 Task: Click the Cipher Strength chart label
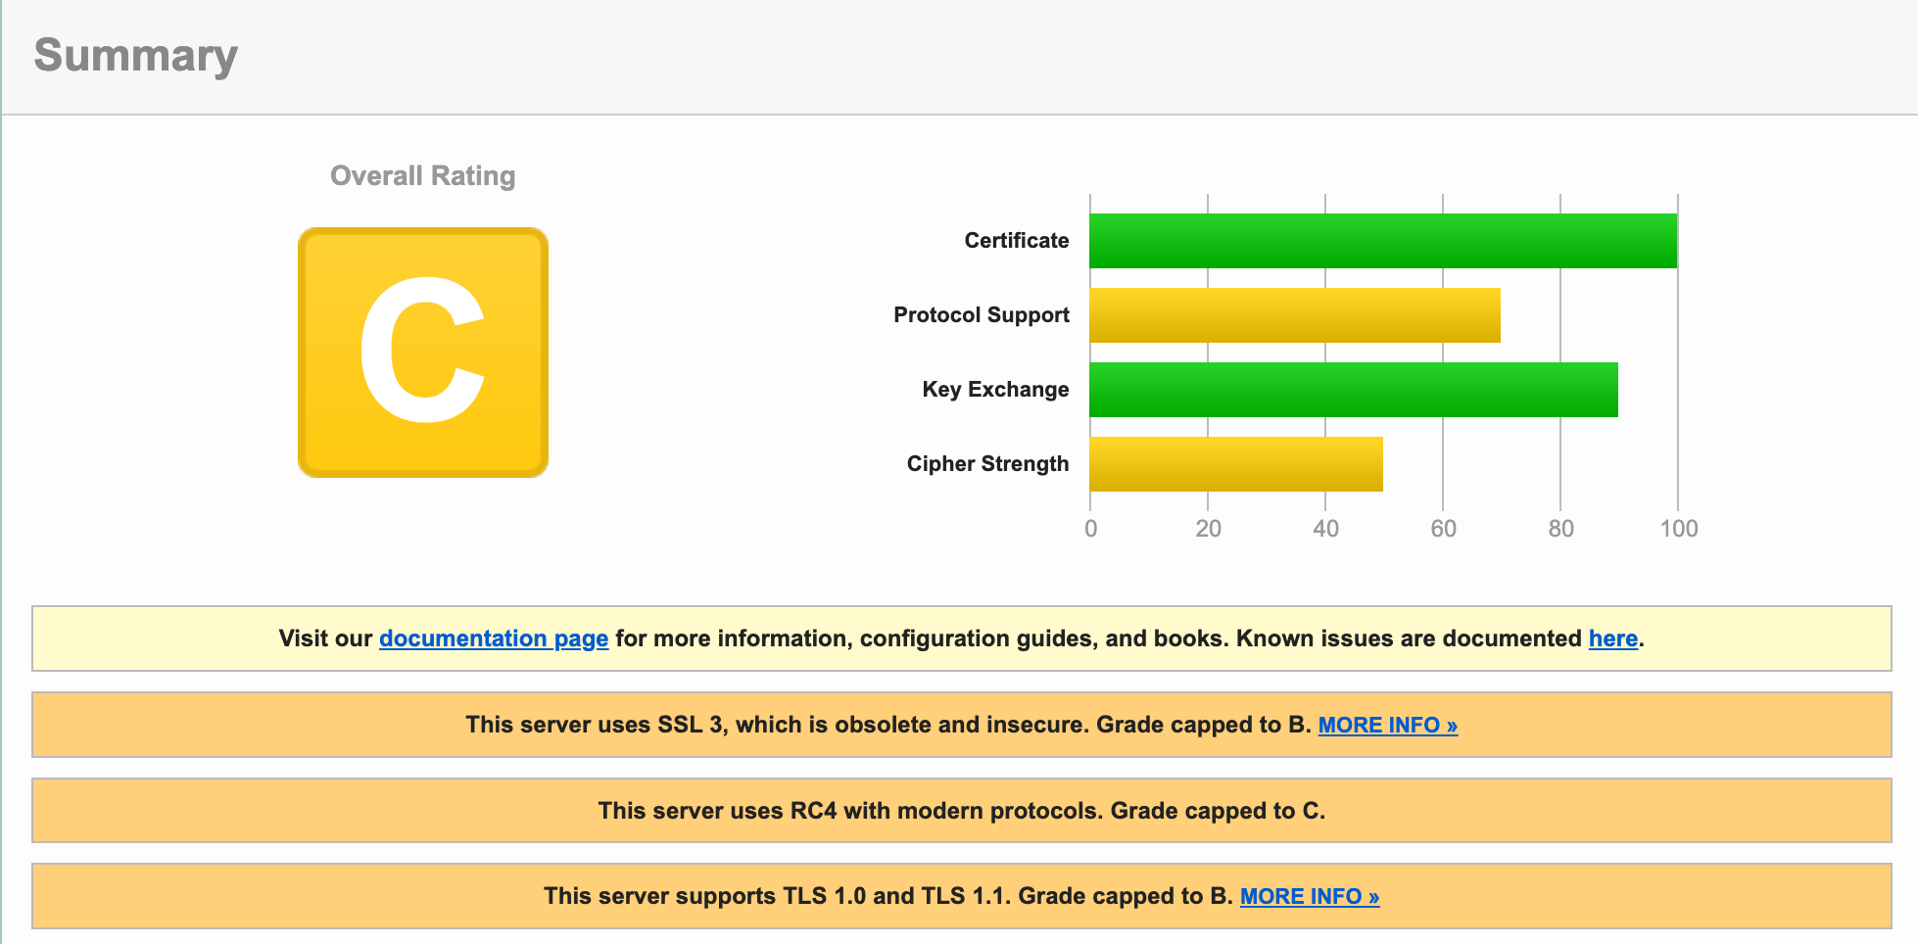pos(987,464)
